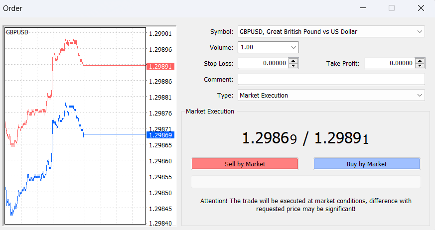Click into the Volume 1.00 value field

pyautogui.click(x=262, y=48)
